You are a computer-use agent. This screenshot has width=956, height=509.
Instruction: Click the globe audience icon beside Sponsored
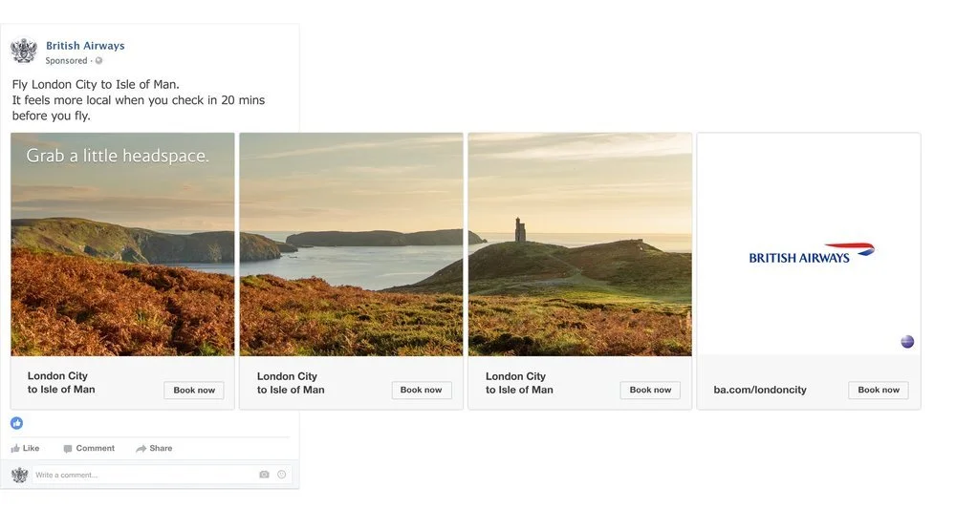(x=98, y=61)
